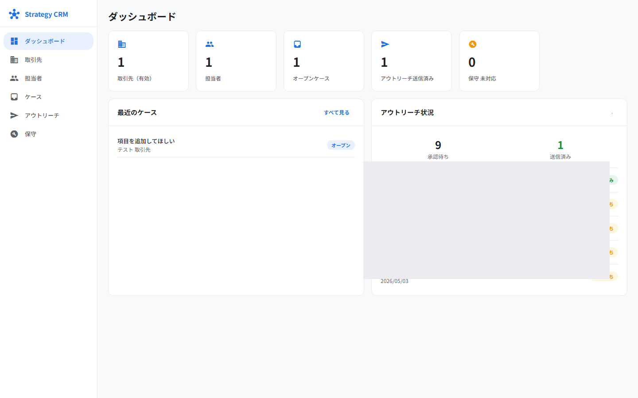Viewport: 638px width, 398px height.
Task: Click the ダッシュボード grid icon in sidebar
Action: point(14,41)
